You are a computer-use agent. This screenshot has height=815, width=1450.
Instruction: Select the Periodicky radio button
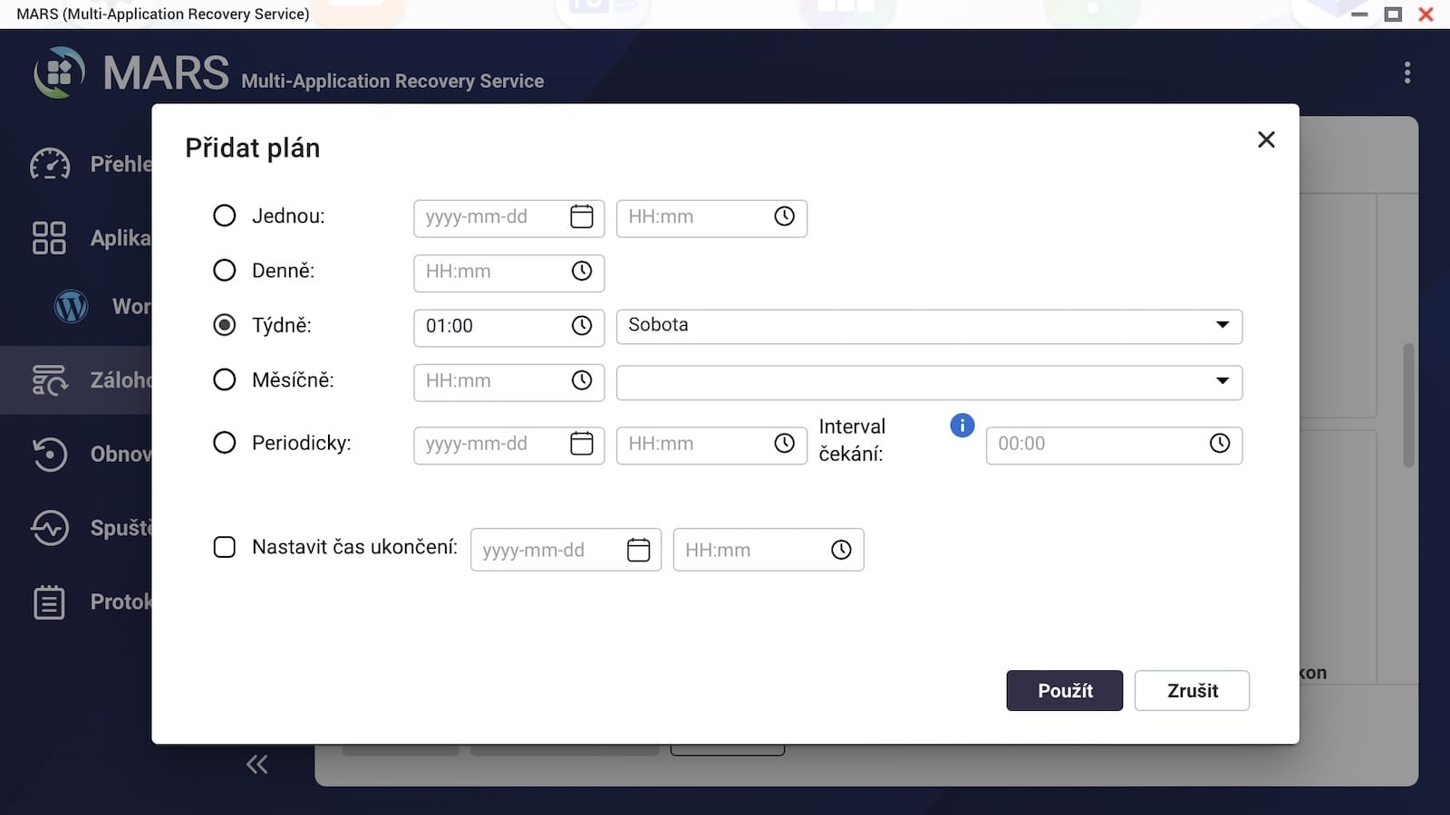tap(224, 443)
